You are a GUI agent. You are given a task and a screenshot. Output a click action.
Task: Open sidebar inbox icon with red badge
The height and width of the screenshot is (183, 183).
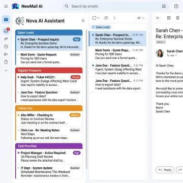coord(6,31)
